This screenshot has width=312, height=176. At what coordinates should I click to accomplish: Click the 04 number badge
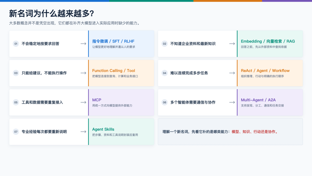click(x=165, y=73)
